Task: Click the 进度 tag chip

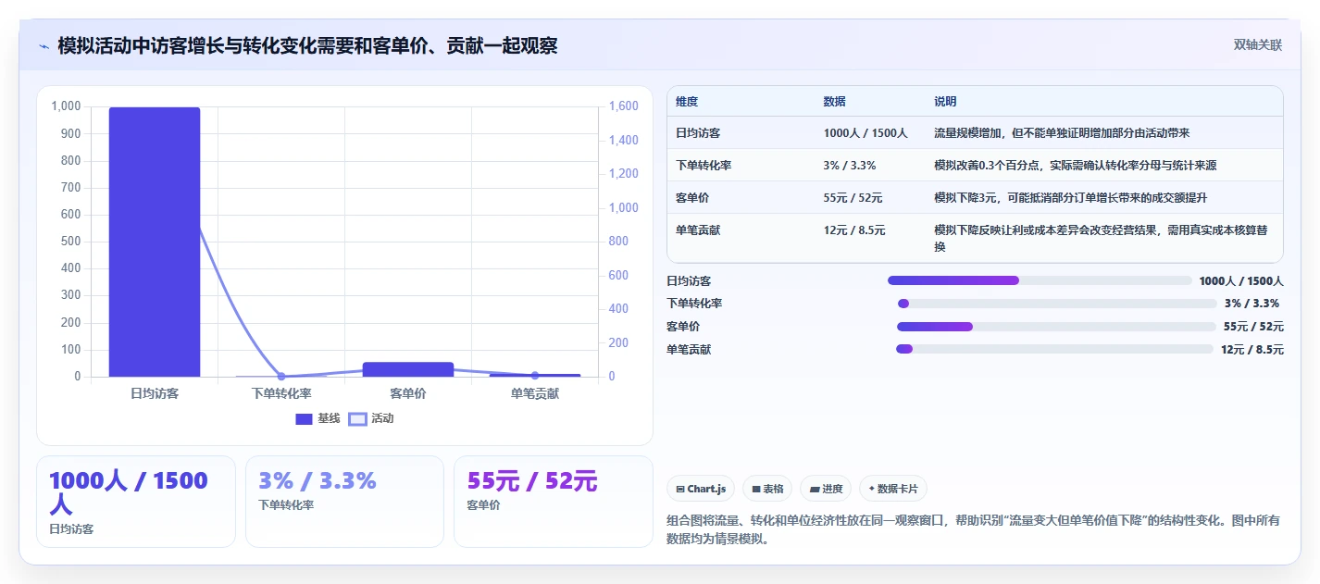Action: [826, 489]
